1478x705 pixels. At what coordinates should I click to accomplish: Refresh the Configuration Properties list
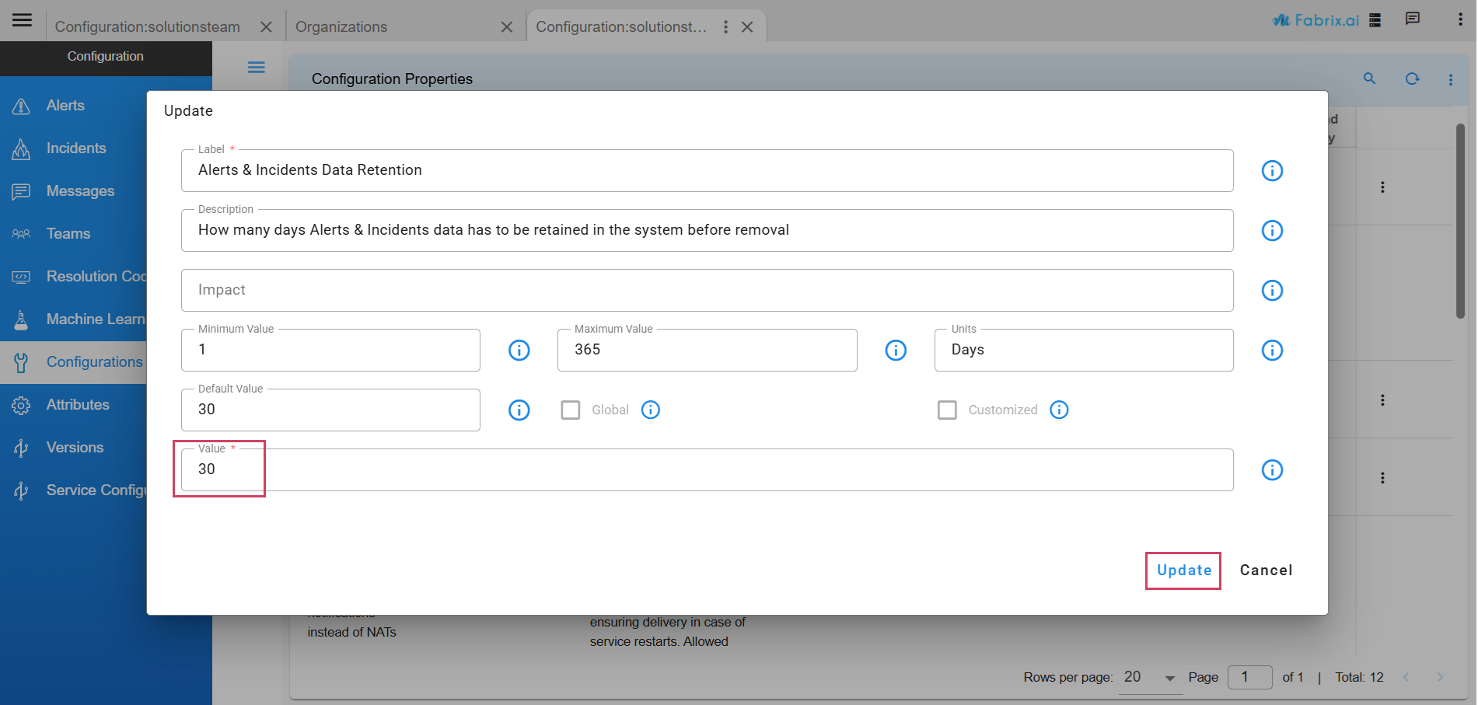1412,79
